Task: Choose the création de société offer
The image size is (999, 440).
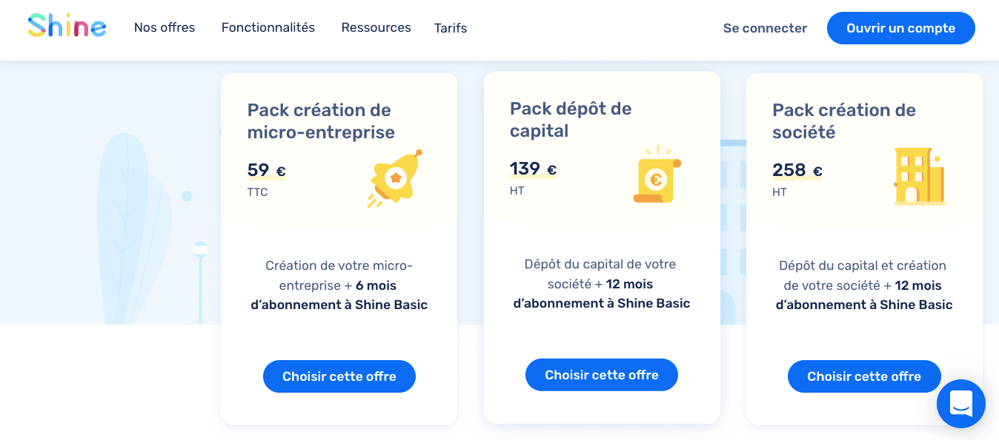Action: [863, 376]
